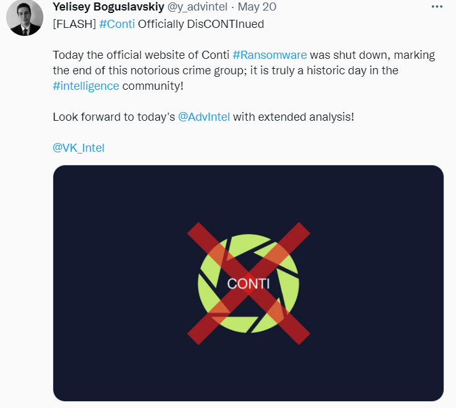This screenshot has width=456, height=408.
Task: Click the white CONTI text in image
Action: (248, 284)
